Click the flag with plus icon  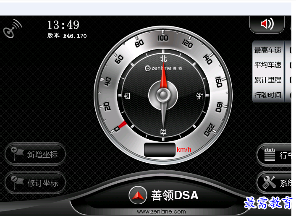pos(17,154)
